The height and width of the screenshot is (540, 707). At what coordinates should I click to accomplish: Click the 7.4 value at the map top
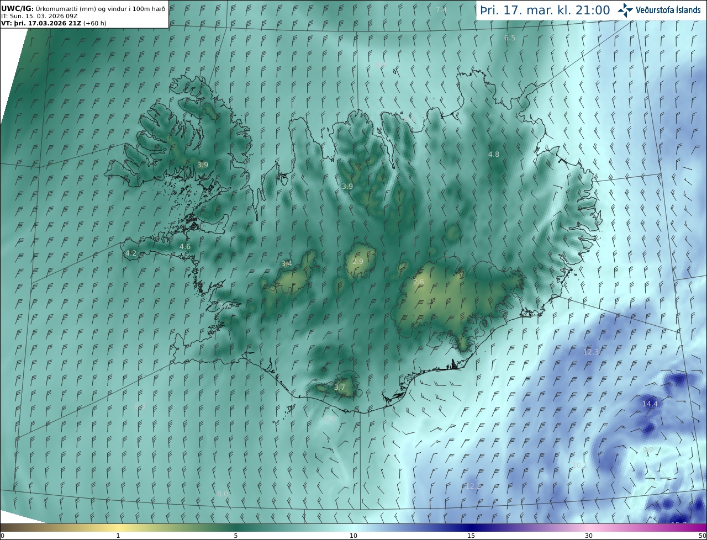pyautogui.click(x=441, y=10)
